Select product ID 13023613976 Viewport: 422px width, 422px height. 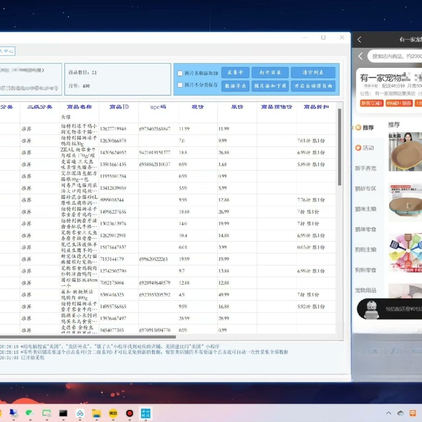[x=113, y=224]
